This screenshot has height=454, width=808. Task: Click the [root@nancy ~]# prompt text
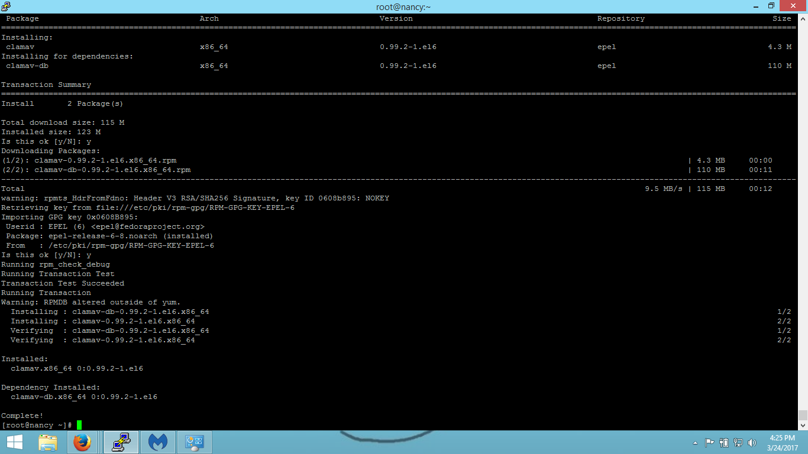point(37,425)
